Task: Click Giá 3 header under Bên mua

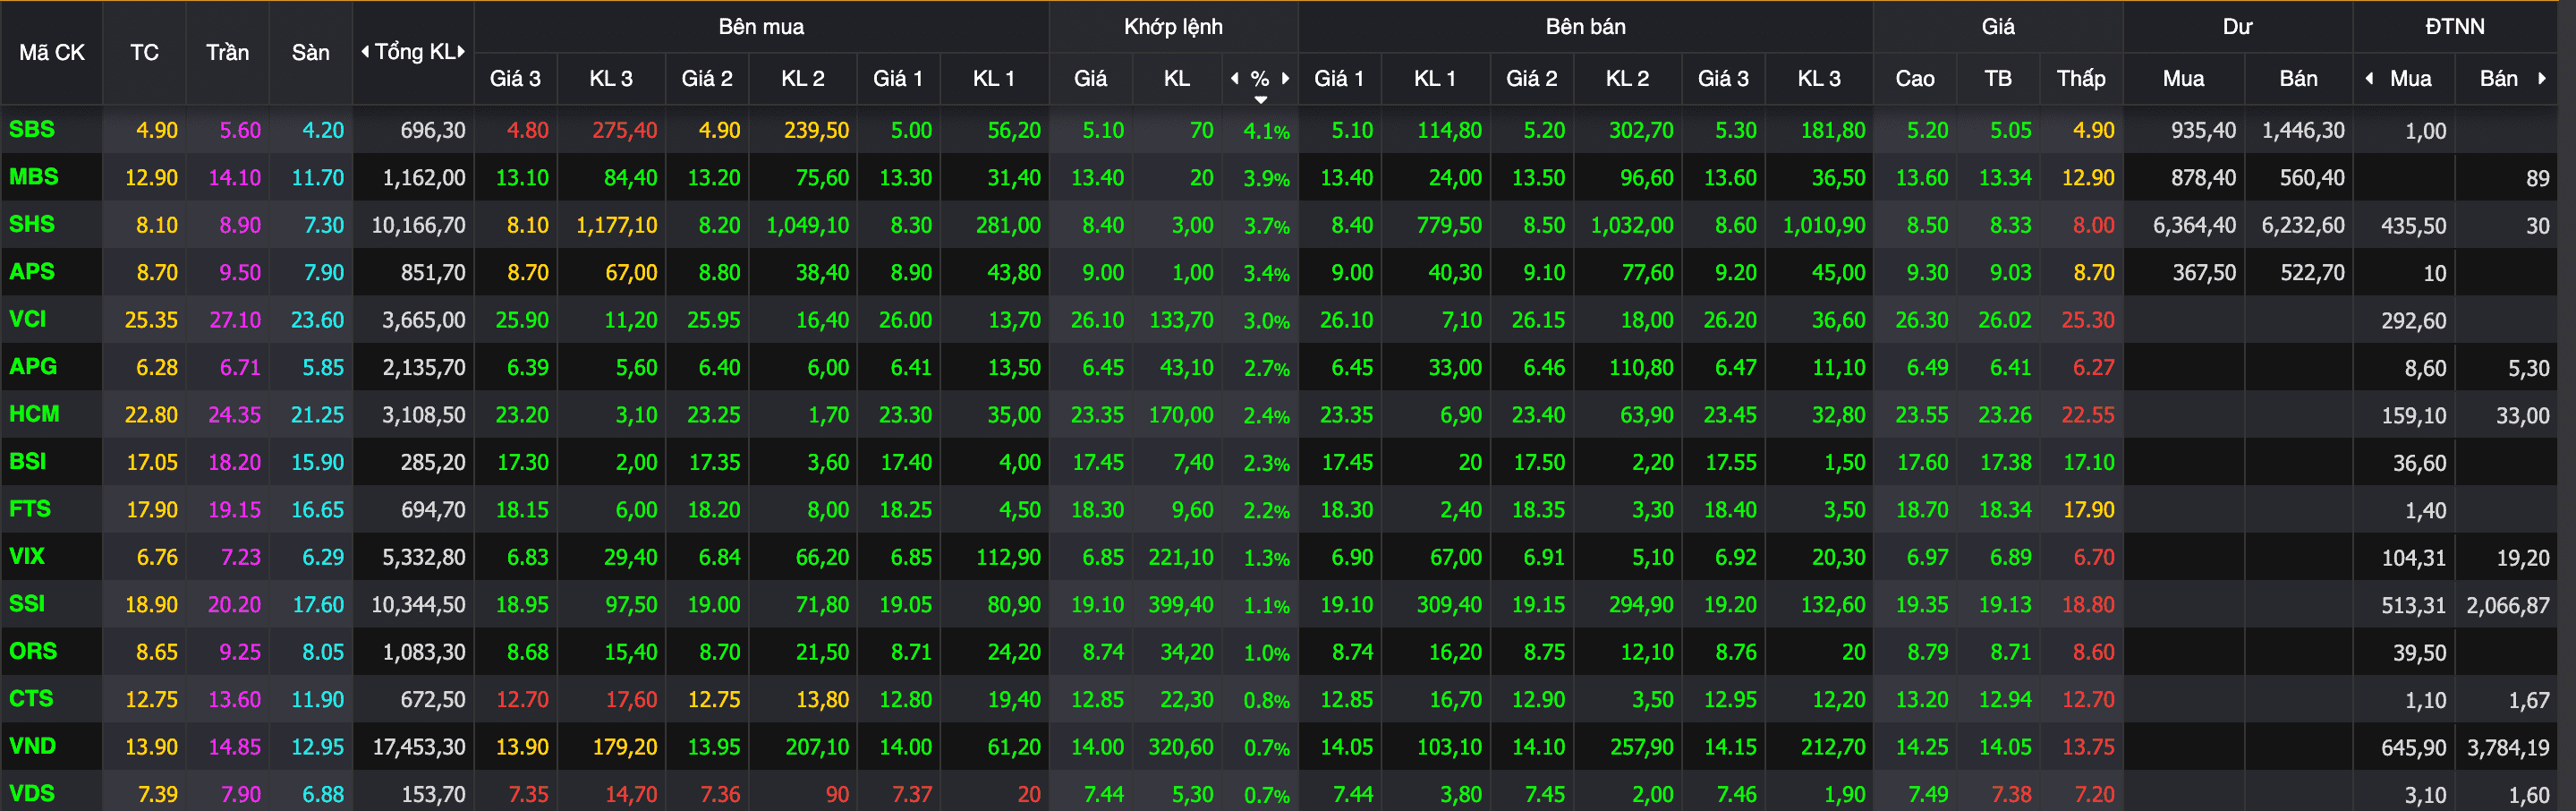Action: pos(515,78)
